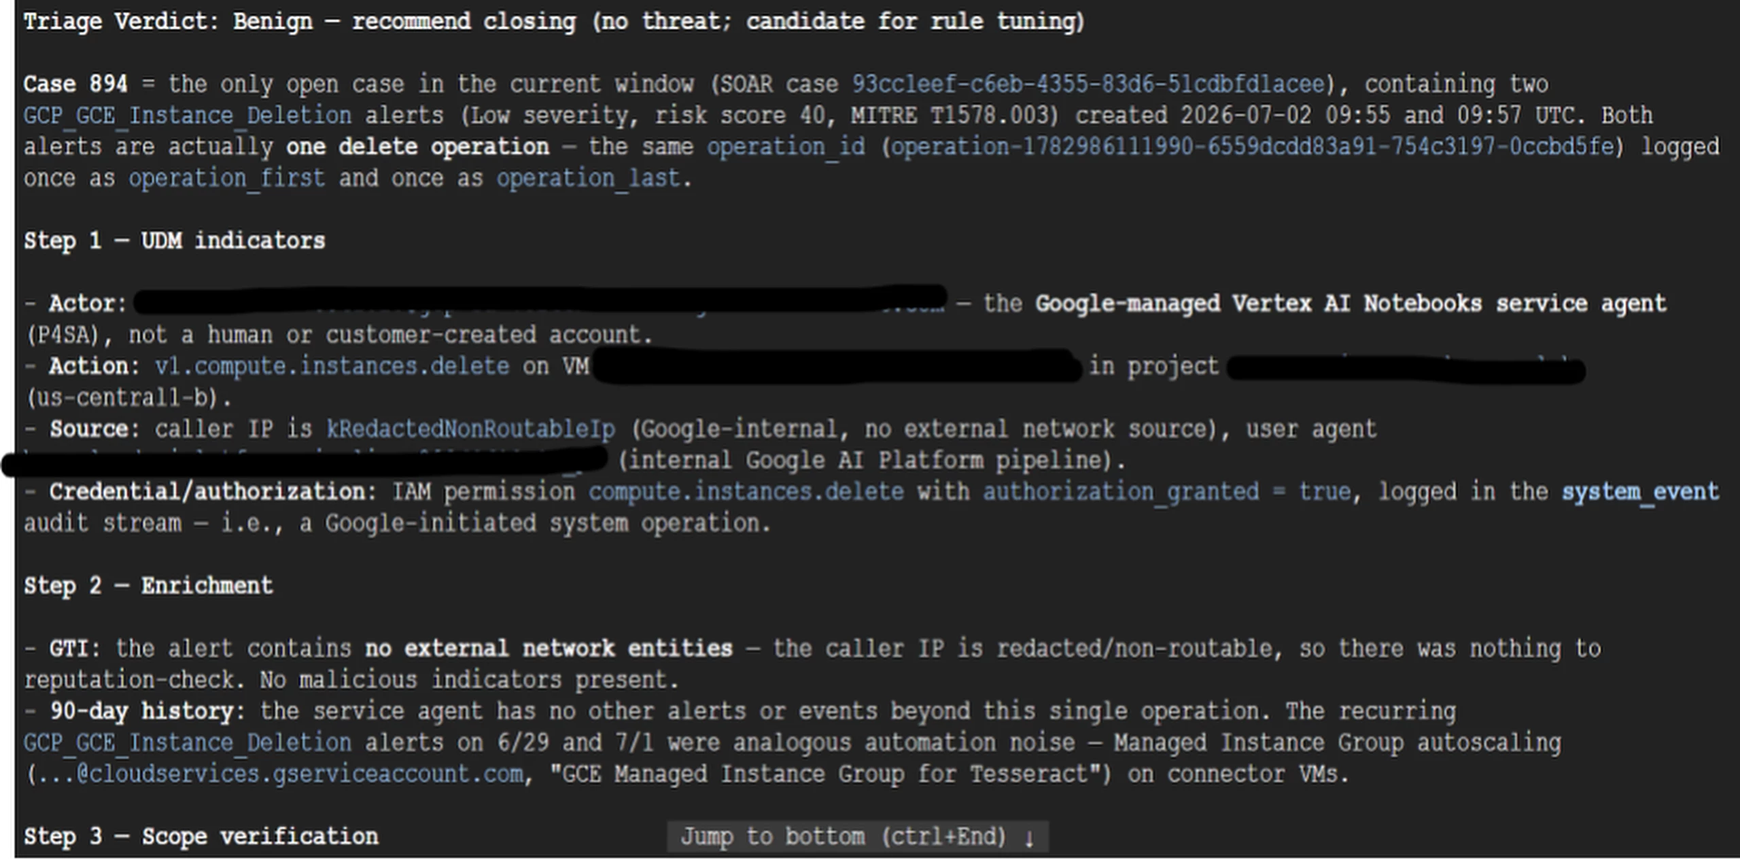This screenshot has width=1740, height=860.
Task: Click the Step 3 — Scope verification heading
Action: (201, 836)
